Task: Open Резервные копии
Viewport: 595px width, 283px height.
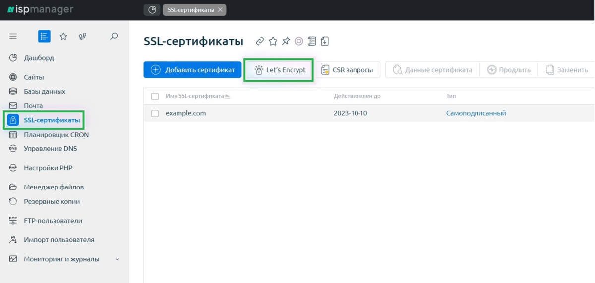Action: click(52, 202)
